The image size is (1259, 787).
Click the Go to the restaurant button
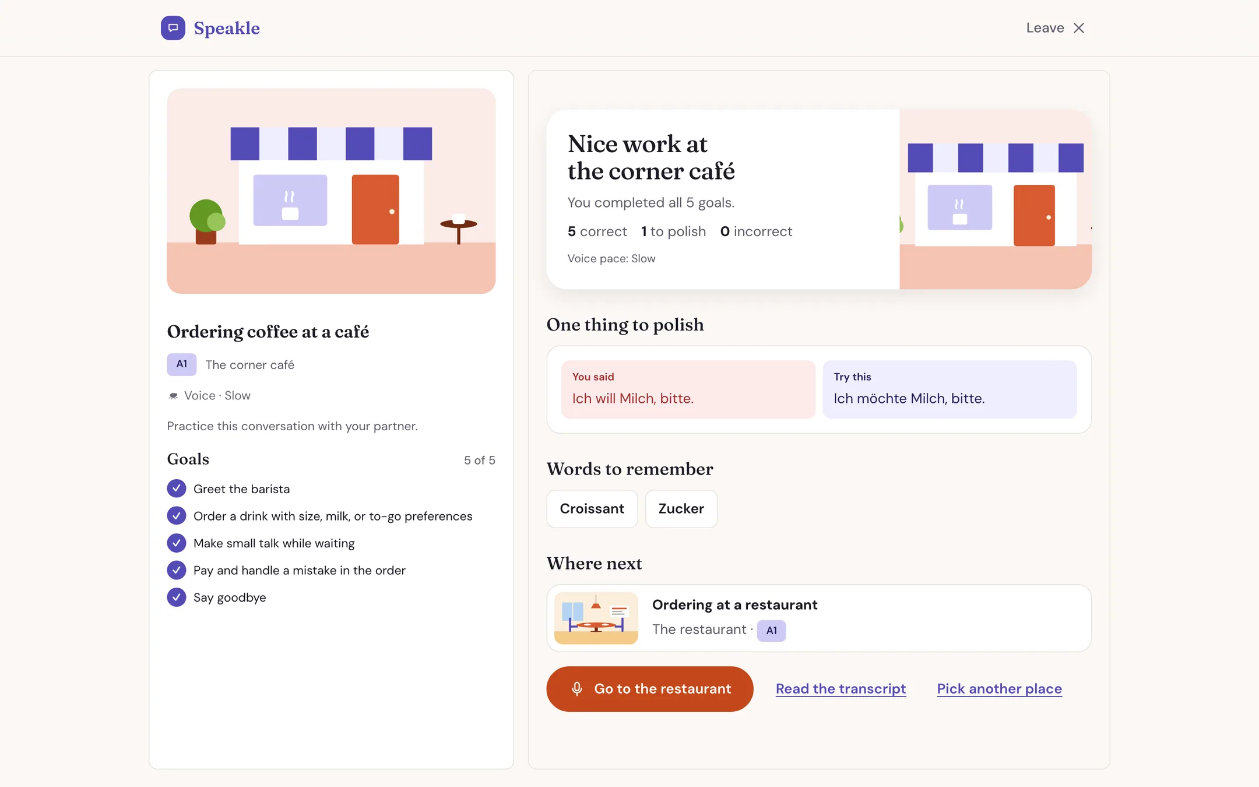click(x=650, y=689)
